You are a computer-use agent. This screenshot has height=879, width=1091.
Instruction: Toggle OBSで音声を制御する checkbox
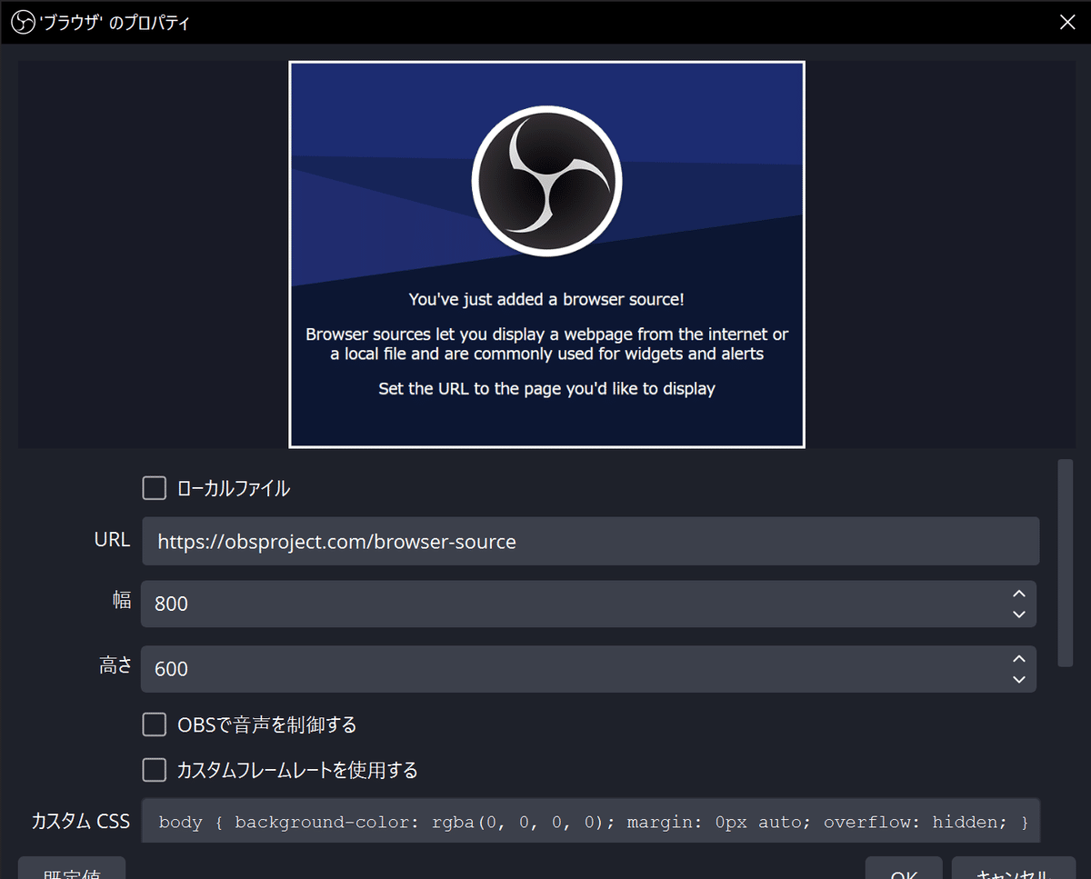click(155, 724)
